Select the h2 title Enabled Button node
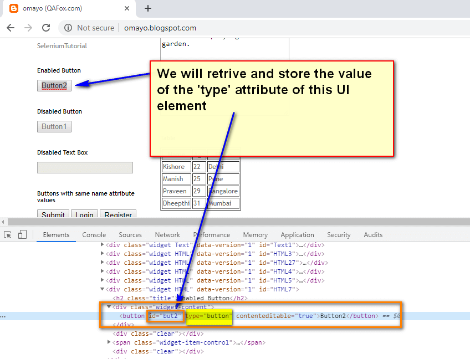Image resolution: width=470 pixels, height=359 pixels. [x=180, y=298]
